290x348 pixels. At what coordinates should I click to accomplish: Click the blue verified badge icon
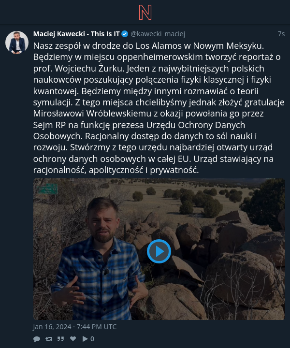coord(125,34)
